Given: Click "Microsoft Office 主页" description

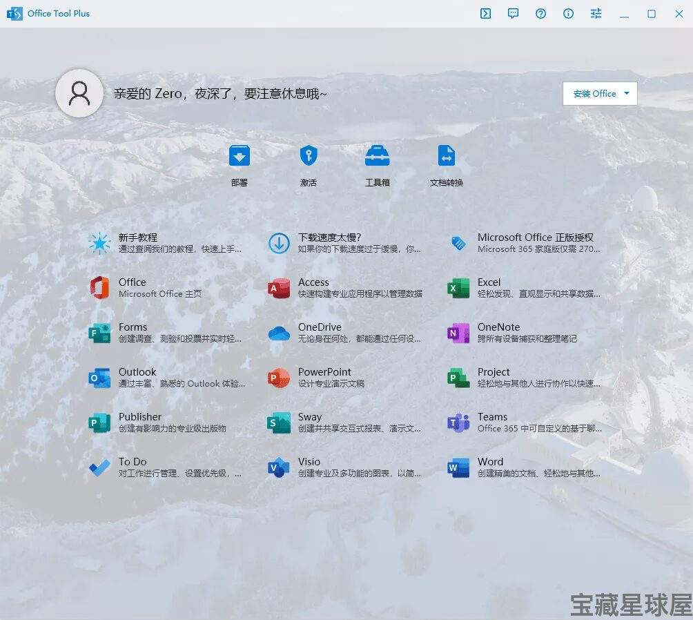Looking at the screenshot, I should click(x=160, y=294).
